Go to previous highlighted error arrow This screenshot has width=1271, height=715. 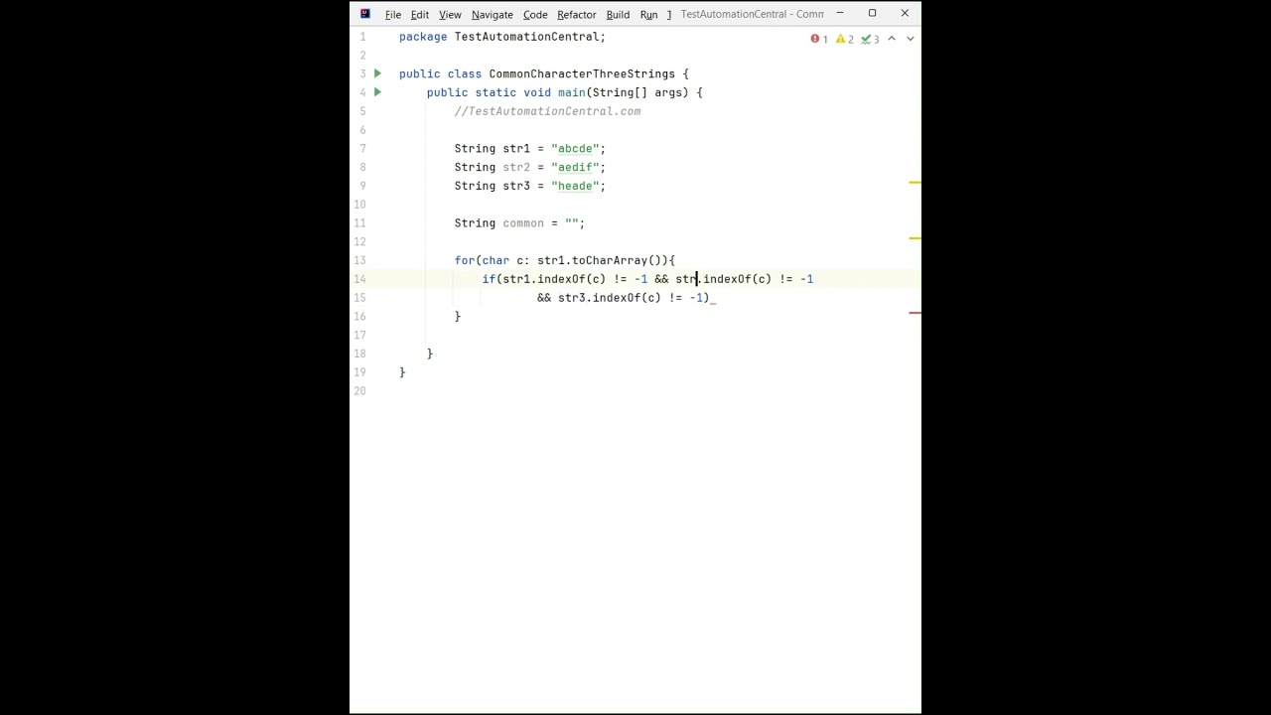click(x=892, y=39)
